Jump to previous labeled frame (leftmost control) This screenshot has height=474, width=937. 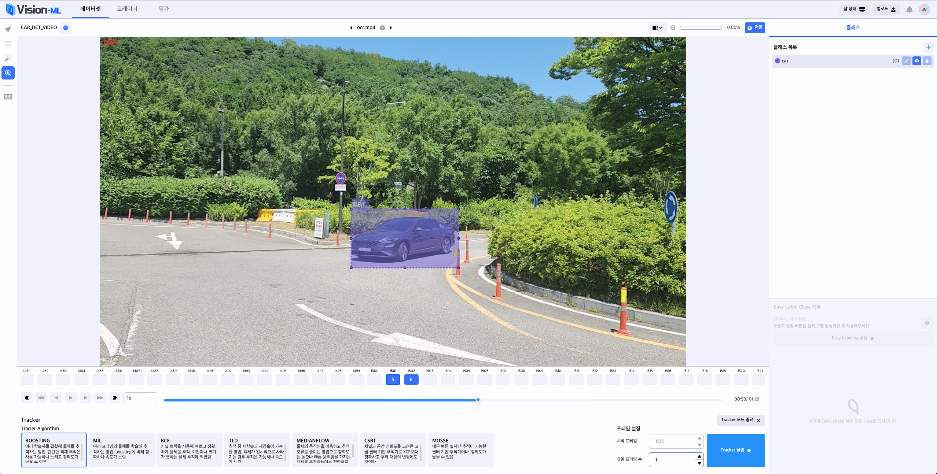pos(27,398)
